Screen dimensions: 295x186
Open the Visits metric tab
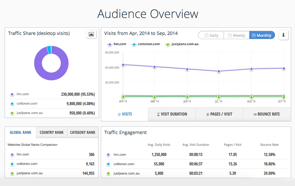[125, 114]
